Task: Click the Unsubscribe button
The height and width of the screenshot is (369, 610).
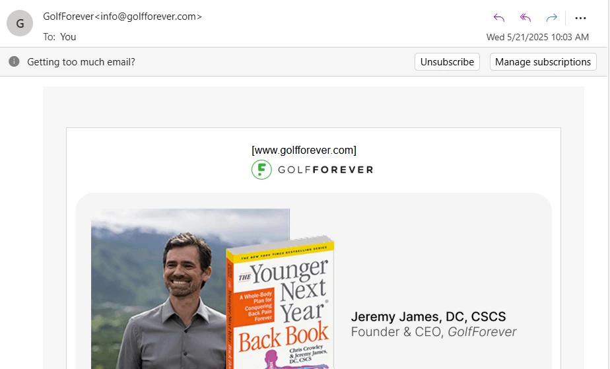Action: pos(447,62)
